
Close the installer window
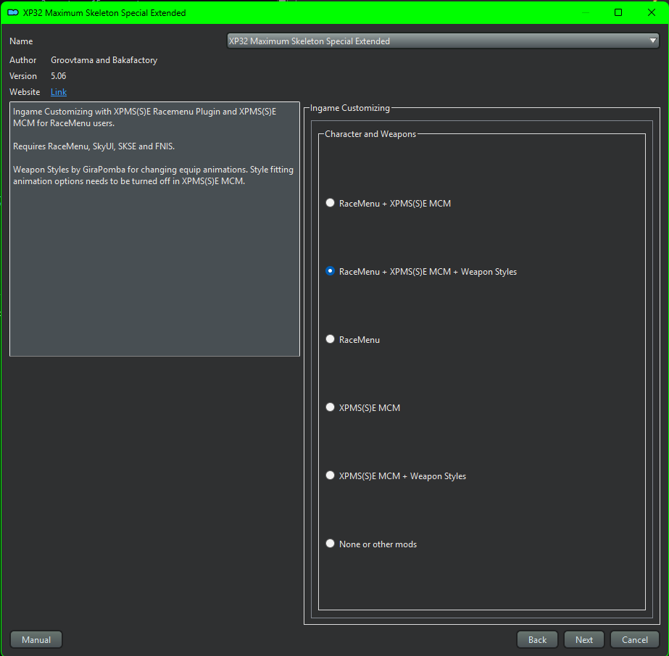coord(651,12)
